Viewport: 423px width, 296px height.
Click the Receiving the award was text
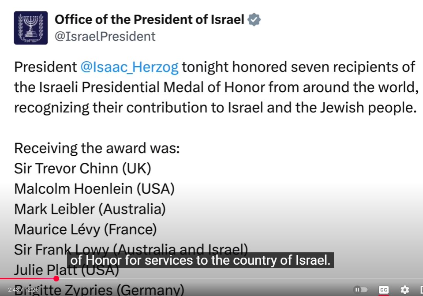[97, 148]
